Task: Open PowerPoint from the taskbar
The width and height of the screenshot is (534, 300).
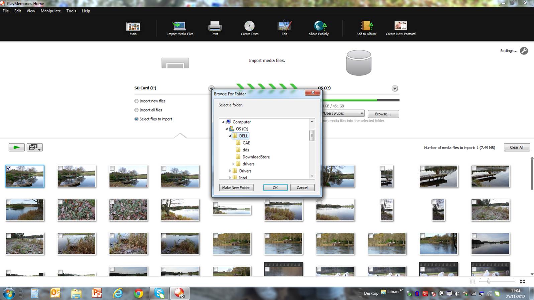Action: 97,293
